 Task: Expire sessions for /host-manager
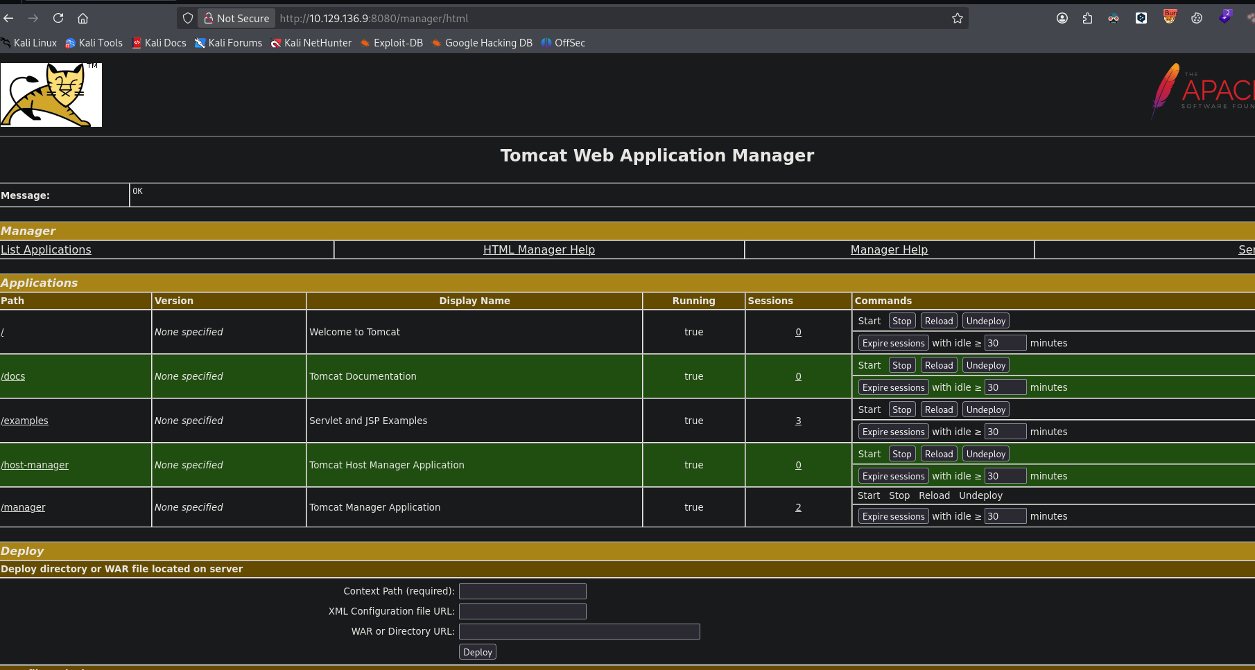point(893,476)
